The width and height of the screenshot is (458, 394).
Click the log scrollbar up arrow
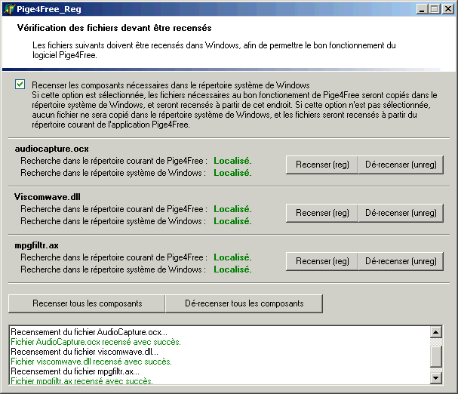coord(436,332)
